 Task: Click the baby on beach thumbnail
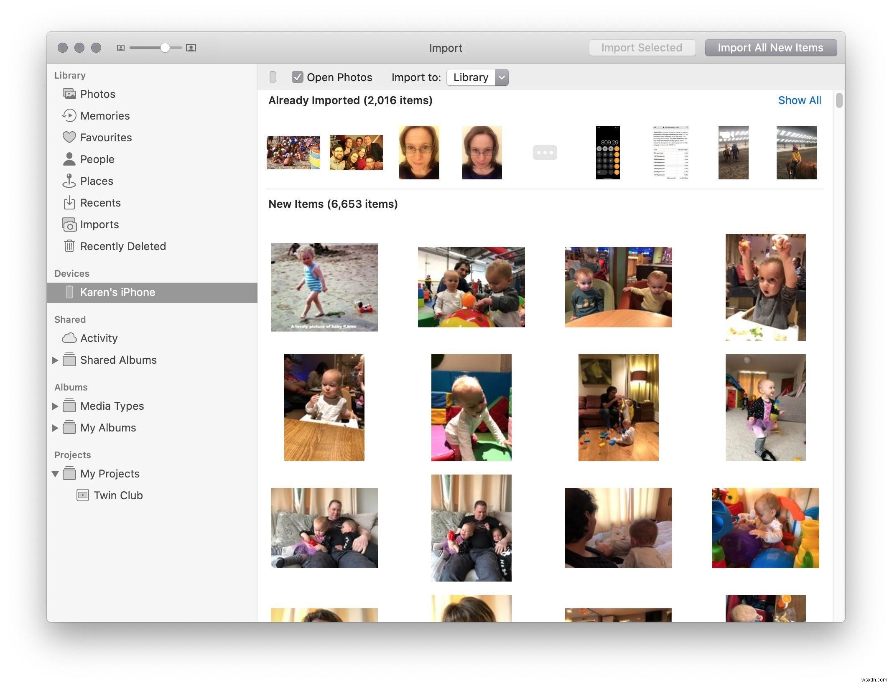point(324,287)
